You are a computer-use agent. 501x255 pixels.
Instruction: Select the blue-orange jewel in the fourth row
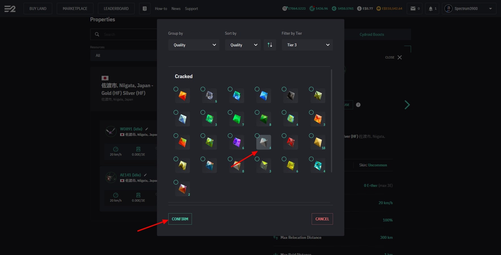point(209,166)
